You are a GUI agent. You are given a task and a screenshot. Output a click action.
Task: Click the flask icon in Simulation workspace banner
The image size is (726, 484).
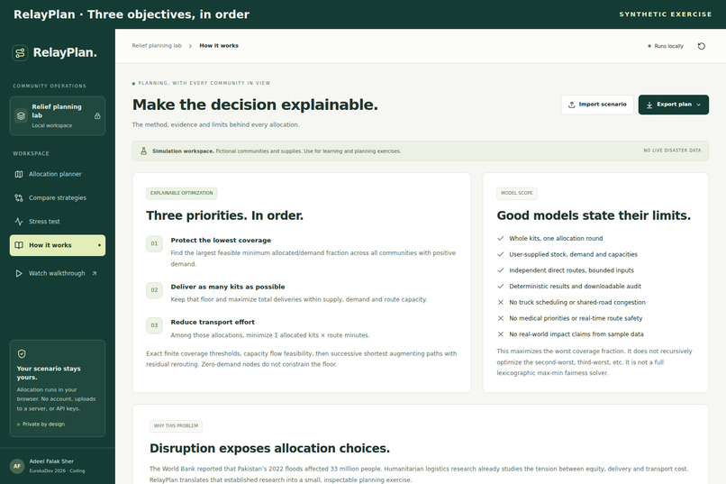coord(143,151)
